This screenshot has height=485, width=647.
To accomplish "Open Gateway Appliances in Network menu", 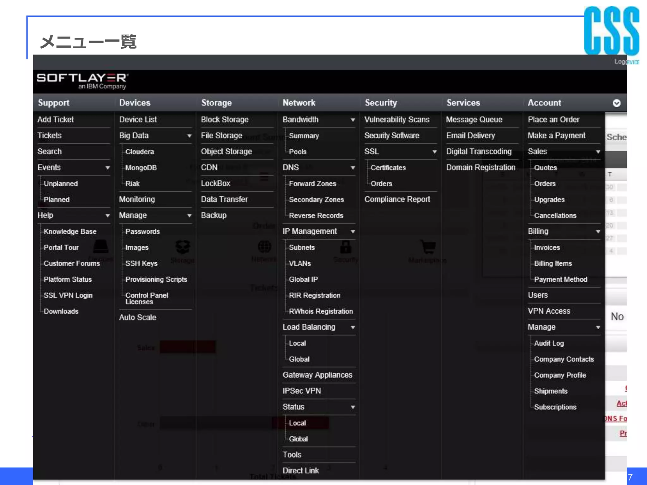I will point(317,375).
